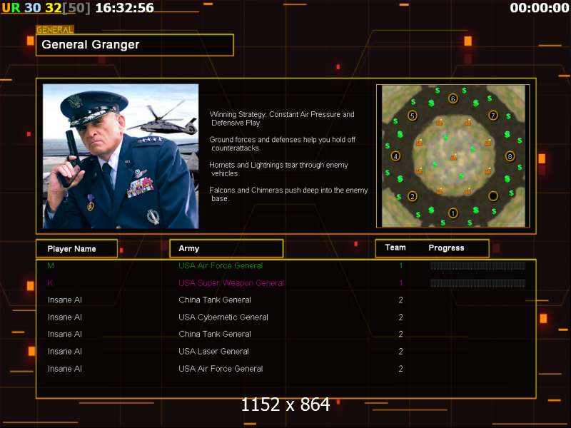
Task: Click USA Cybernetic General army entry
Action: 223,317
